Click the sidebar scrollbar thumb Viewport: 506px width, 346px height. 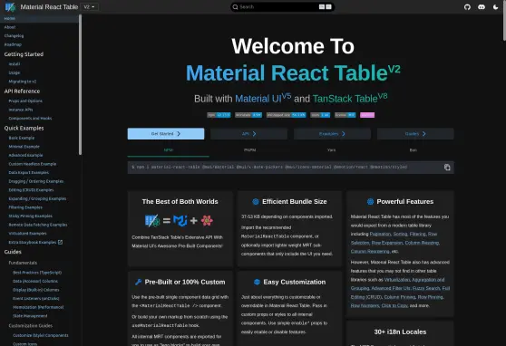(81, 84)
